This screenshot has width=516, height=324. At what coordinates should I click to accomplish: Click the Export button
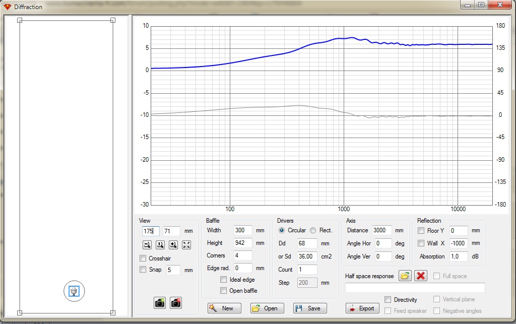click(x=362, y=308)
